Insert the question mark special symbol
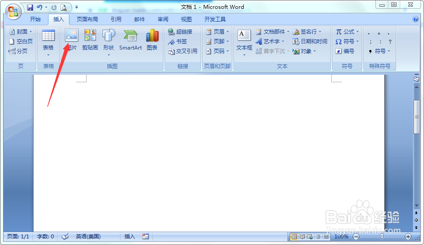The width and height of the screenshot is (424, 245). (390, 42)
